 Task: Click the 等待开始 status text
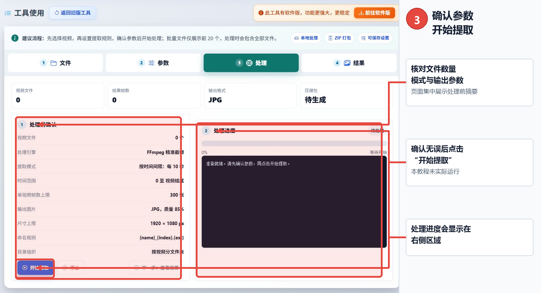pyautogui.click(x=378, y=153)
